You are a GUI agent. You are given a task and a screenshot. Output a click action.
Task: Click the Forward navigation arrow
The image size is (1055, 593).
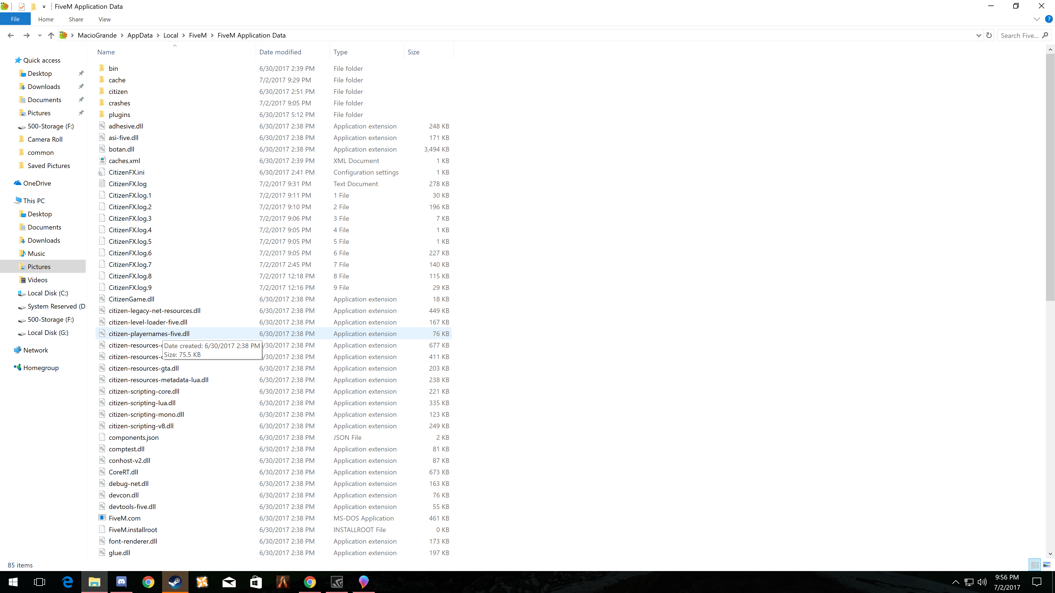(x=27, y=36)
